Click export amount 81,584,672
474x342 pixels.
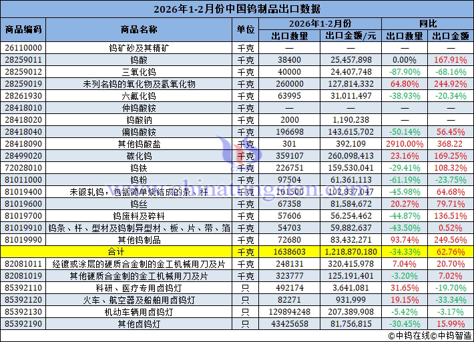[350, 204]
